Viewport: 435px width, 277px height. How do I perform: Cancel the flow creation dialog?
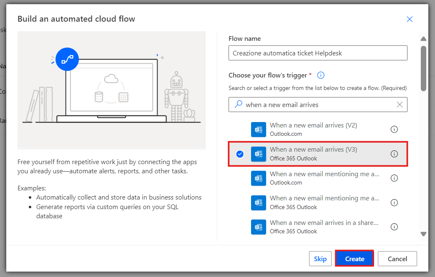click(397, 259)
